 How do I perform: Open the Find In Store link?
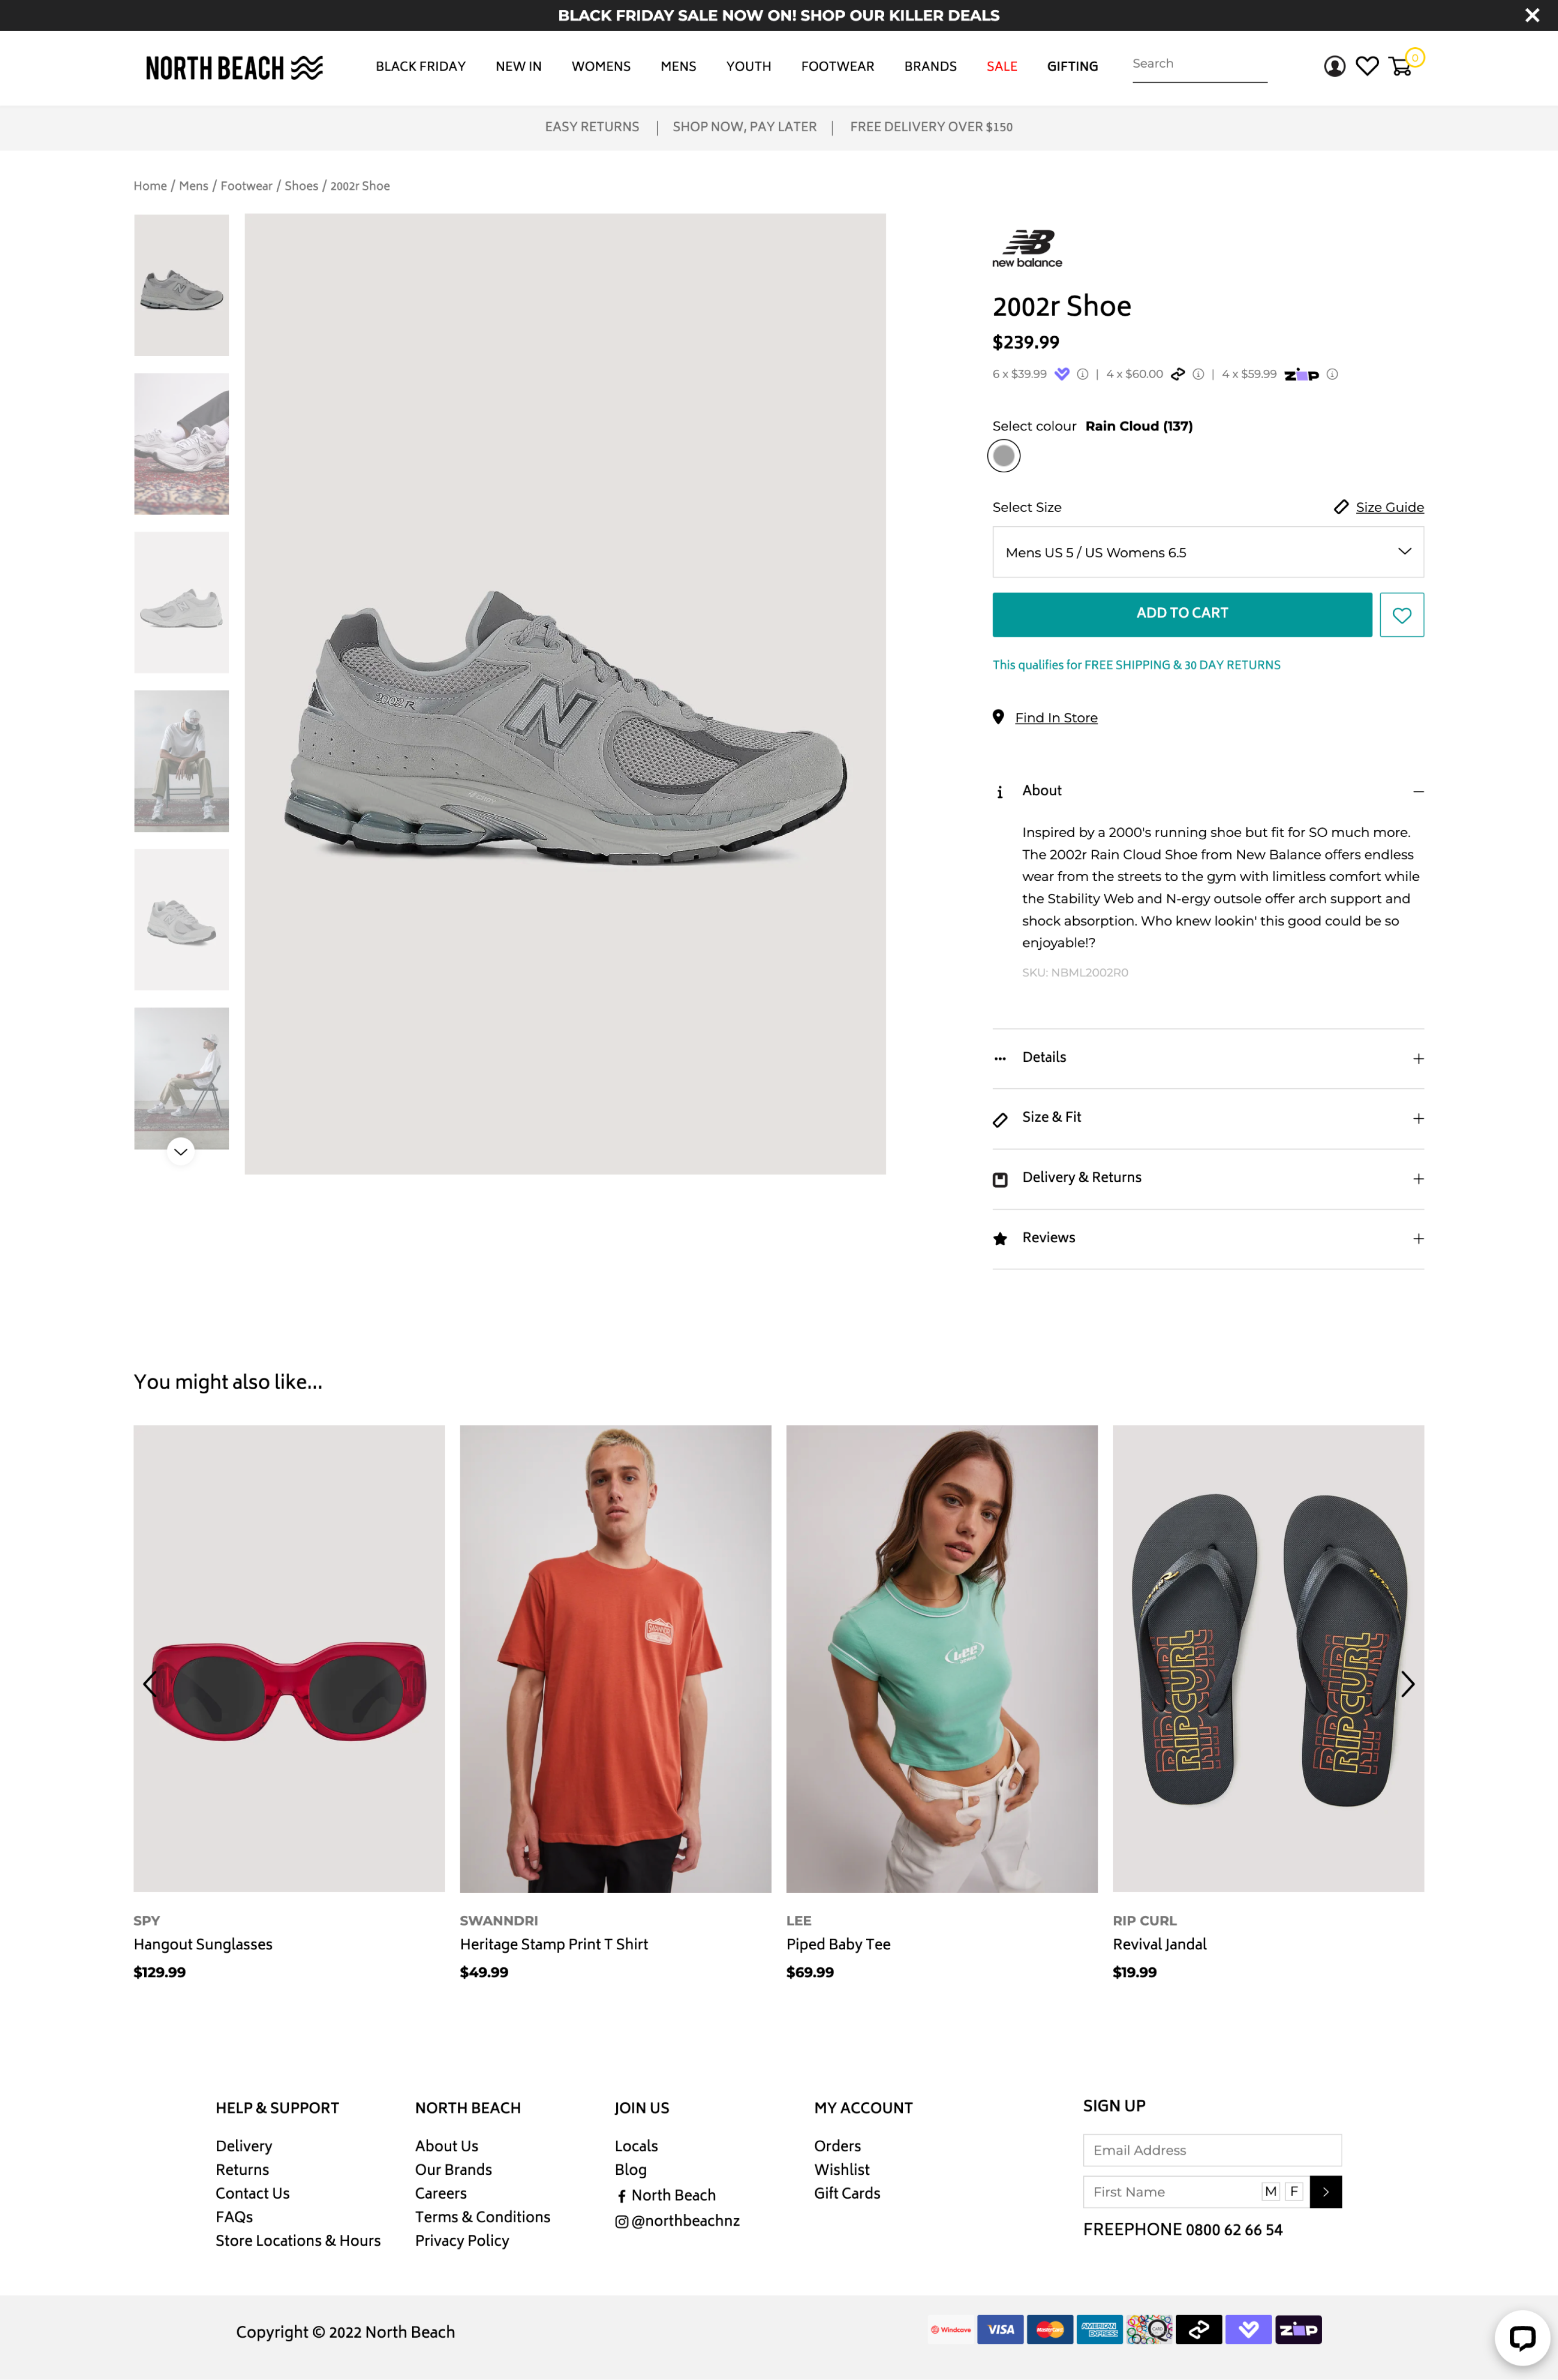(x=1056, y=718)
